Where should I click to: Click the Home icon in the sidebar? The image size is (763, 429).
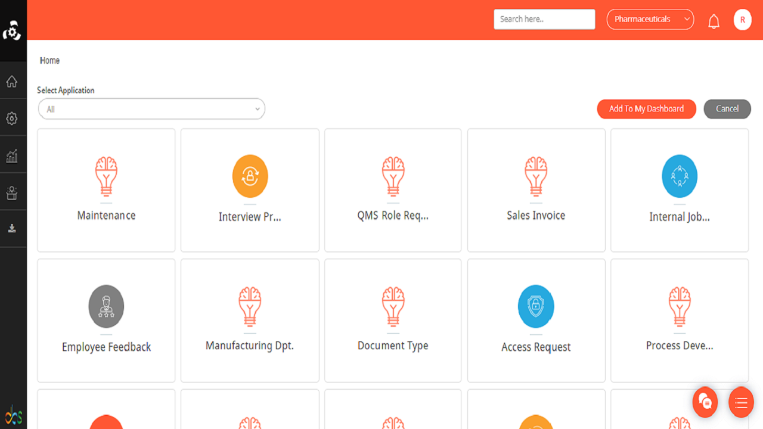coord(12,82)
